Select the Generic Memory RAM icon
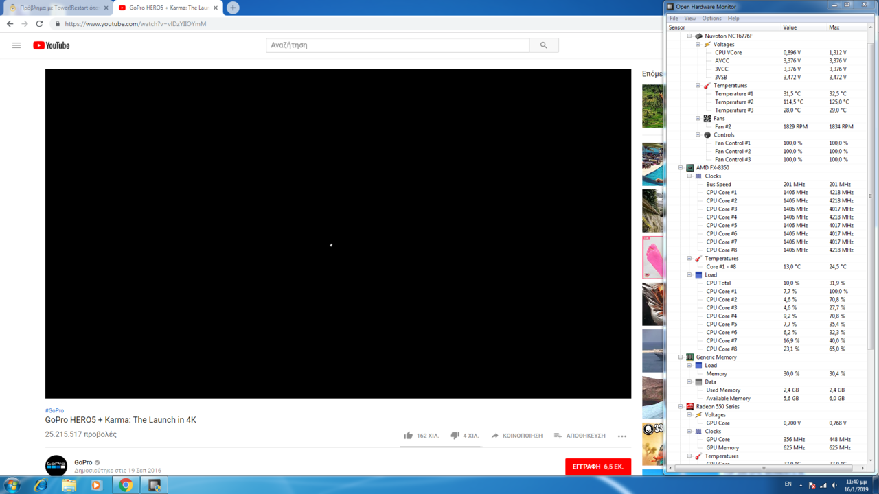Image resolution: width=879 pixels, height=494 pixels. [690, 357]
